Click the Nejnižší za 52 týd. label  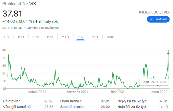pyautogui.click(x=132, y=107)
